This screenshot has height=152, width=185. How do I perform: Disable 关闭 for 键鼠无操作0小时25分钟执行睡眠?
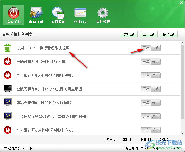click(156, 103)
